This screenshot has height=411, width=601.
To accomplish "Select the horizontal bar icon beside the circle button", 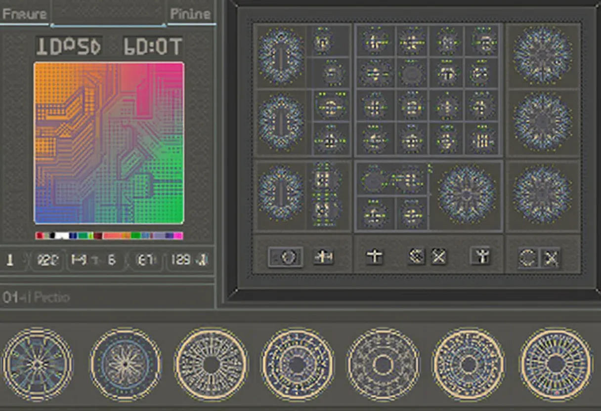I will [324, 257].
